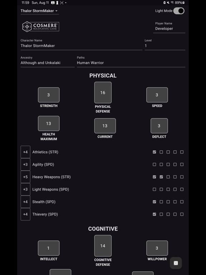Check first Light Weapons (SPD) rank checkbox
The width and height of the screenshot is (206, 275).
(x=154, y=189)
